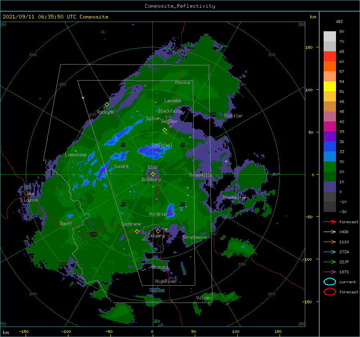Click the yellow diamond marker below RedDeer
Image resolution: width=360 pixels, height=337 pixels.
click(x=164, y=130)
